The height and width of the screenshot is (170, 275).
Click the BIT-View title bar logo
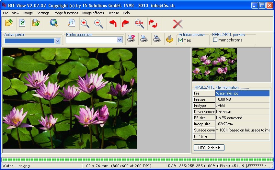click(4, 5)
